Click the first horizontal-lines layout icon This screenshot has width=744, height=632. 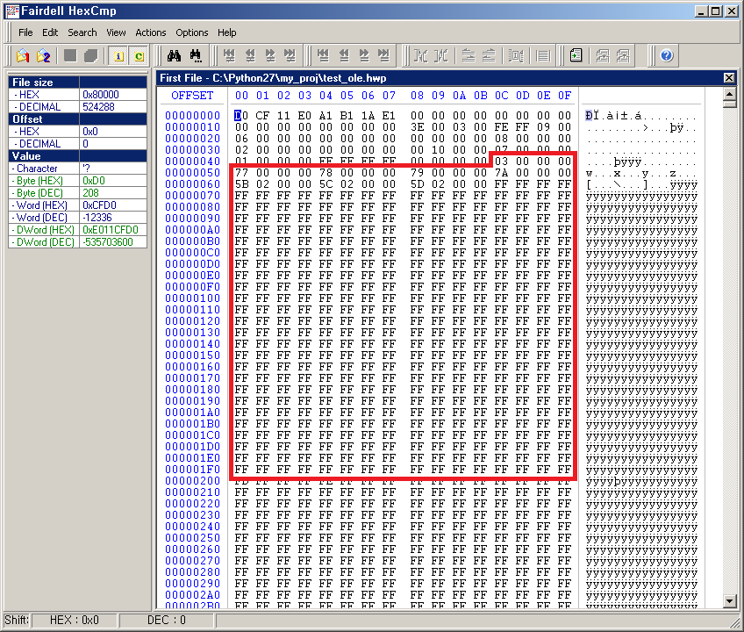coord(469,56)
